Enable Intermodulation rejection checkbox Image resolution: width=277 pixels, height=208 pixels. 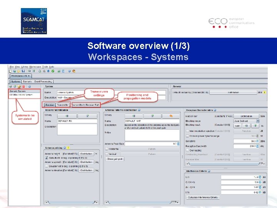click(187, 131)
